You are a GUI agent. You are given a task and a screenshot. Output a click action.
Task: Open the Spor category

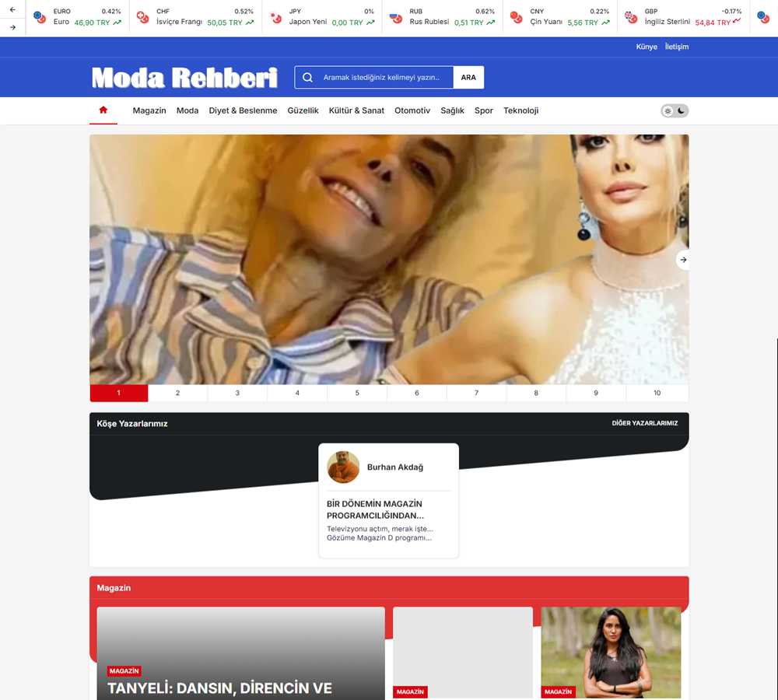click(x=484, y=110)
